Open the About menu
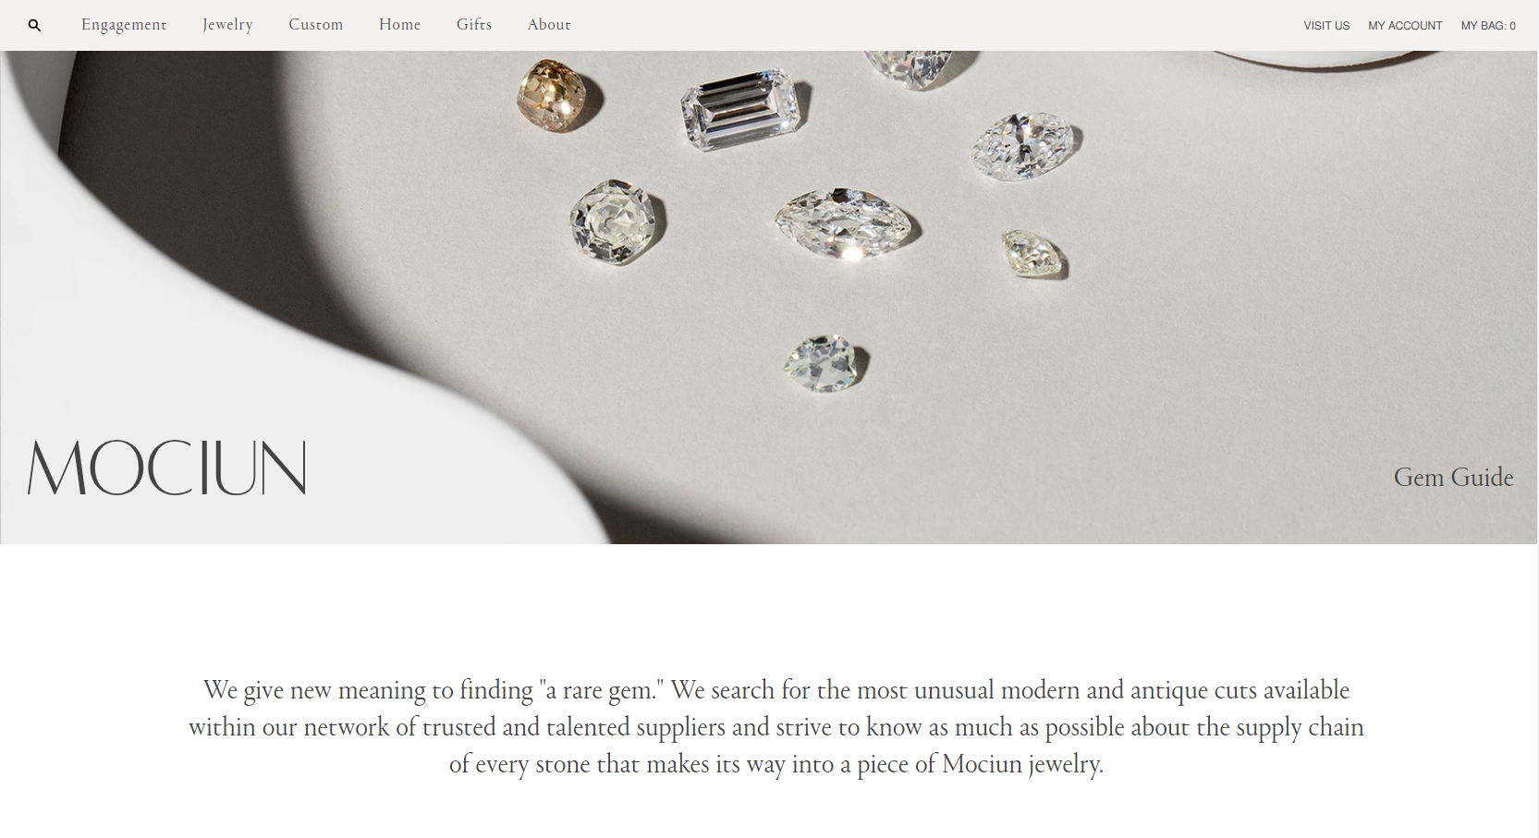1539x838 pixels. tap(549, 25)
